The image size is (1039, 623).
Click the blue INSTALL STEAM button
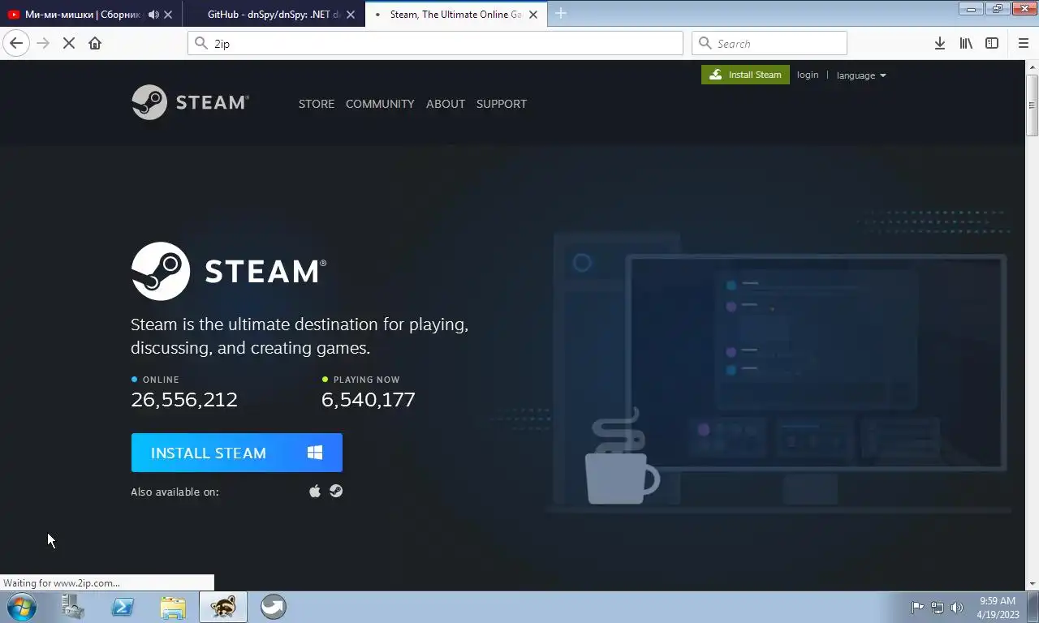point(237,453)
